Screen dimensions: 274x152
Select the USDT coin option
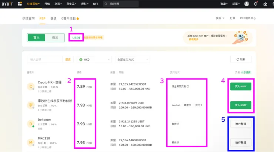[x=76, y=37]
